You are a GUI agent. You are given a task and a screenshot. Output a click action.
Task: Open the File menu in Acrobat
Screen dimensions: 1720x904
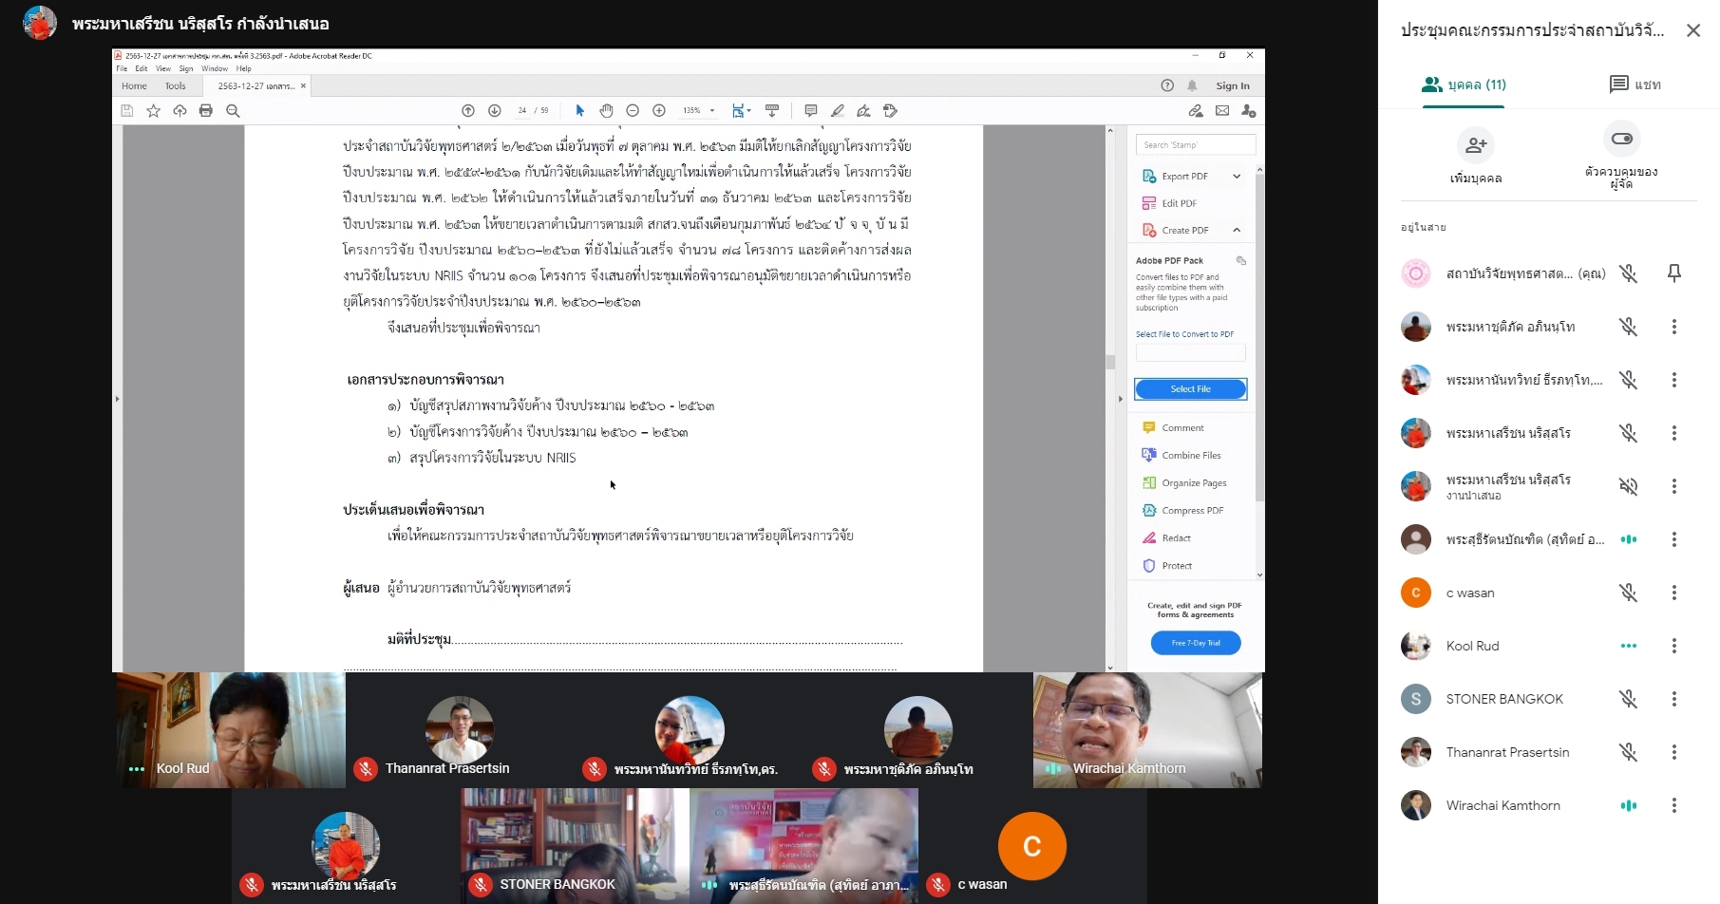pos(122,69)
